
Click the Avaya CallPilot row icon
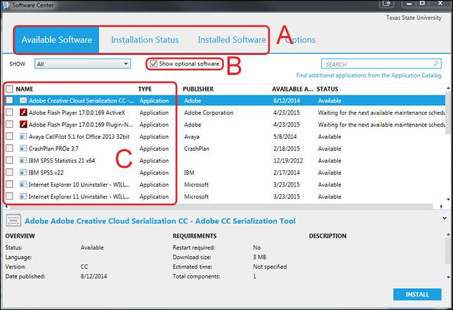[23, 136]
